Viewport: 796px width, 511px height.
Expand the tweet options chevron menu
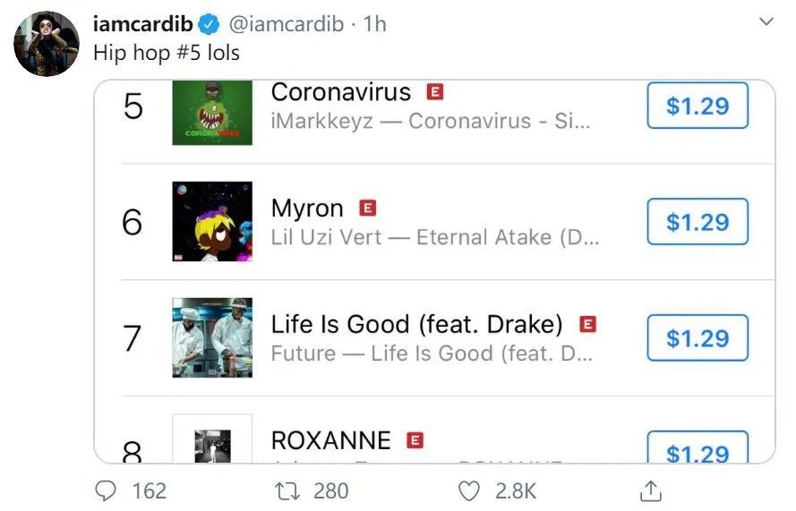[766, 21]
